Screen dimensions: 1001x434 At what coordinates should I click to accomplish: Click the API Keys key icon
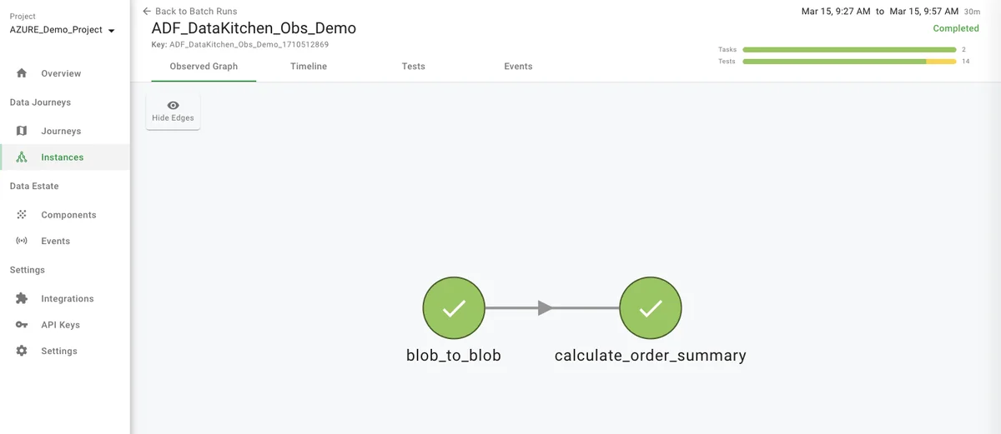click(22, 325)
